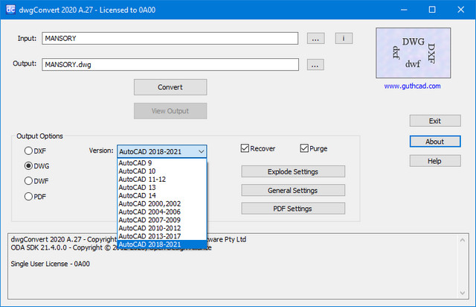Click the Input file path field
The width and height of the screenshot is (476, 307).
(x=170, y=38)
